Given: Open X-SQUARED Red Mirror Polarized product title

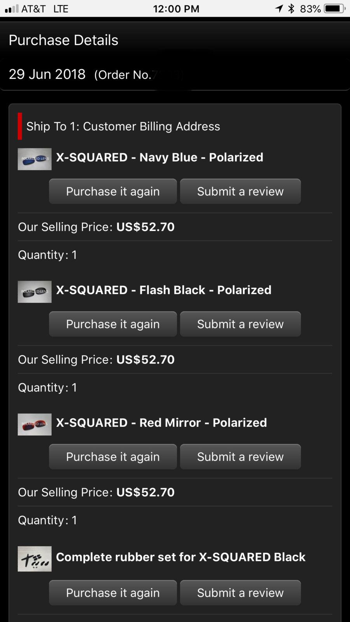Looking at the screenshot, I should [161, 423].
